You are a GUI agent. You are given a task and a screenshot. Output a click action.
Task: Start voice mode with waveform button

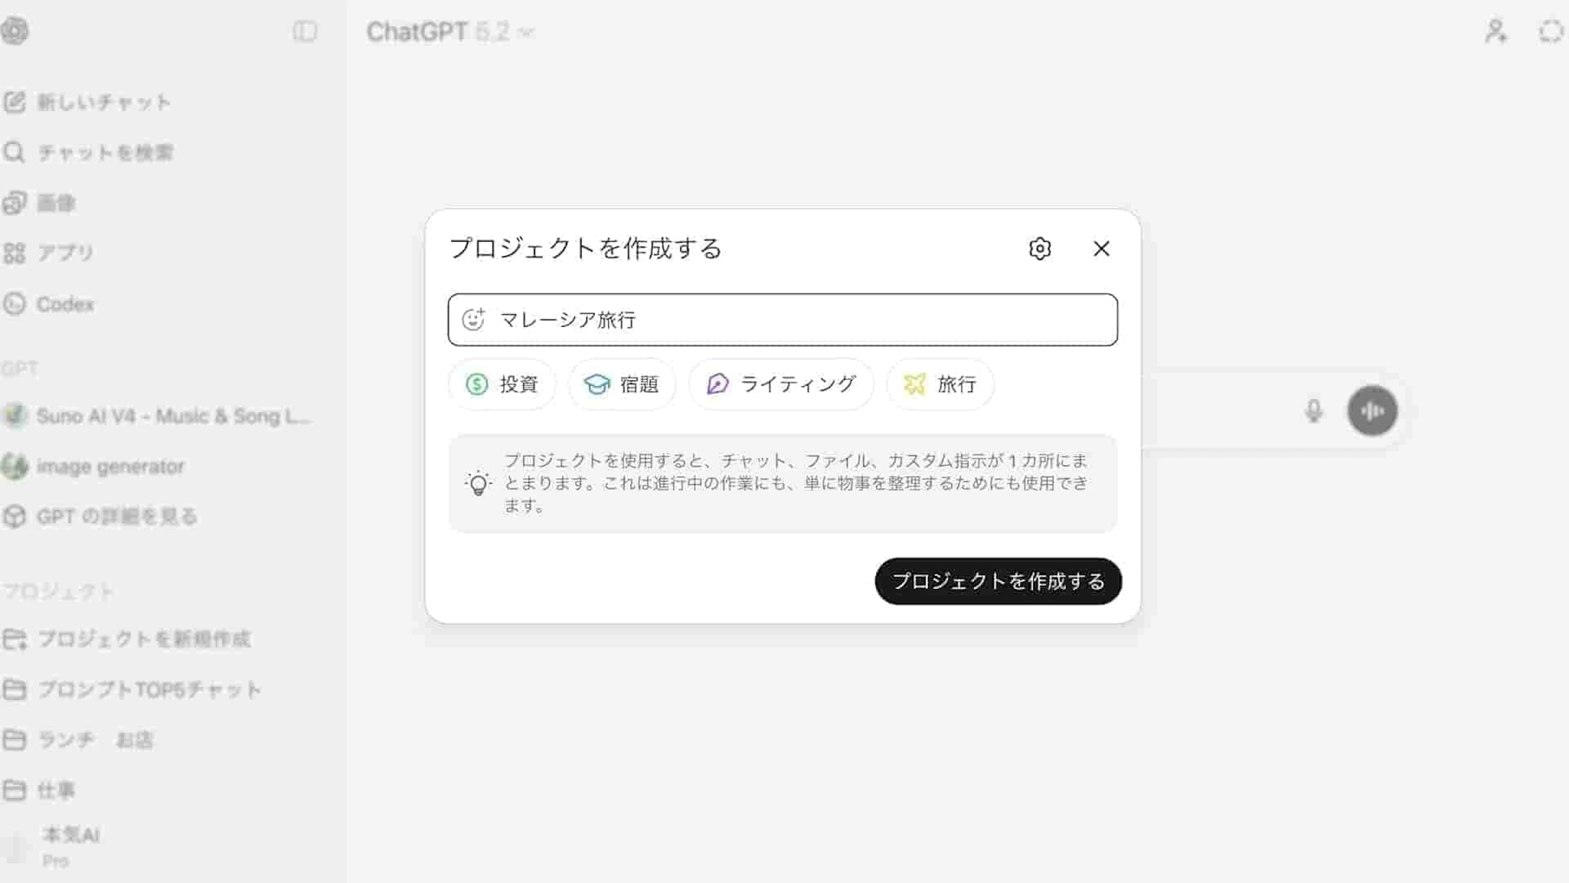(x=1372, y=411)
